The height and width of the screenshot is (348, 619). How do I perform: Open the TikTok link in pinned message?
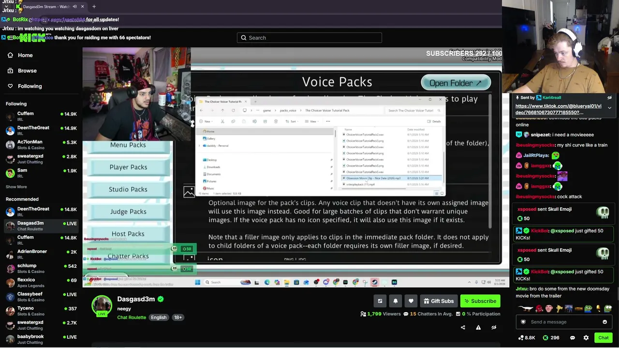click(559, 109)
